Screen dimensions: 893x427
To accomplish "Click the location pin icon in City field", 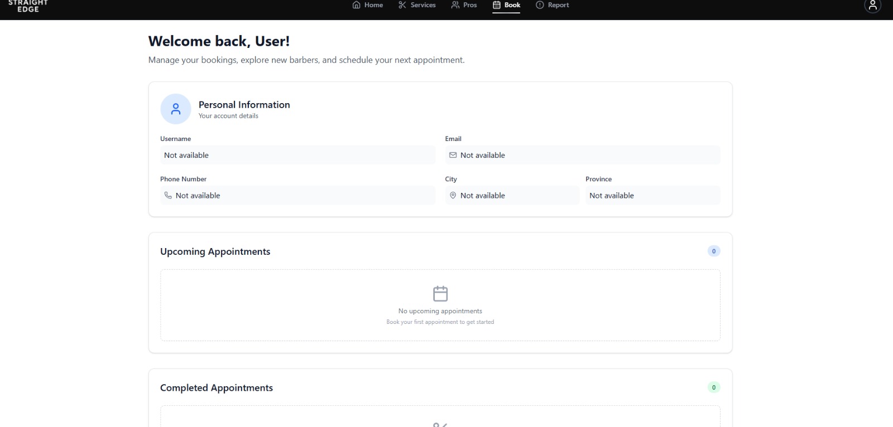I will (x=453, y=195).
